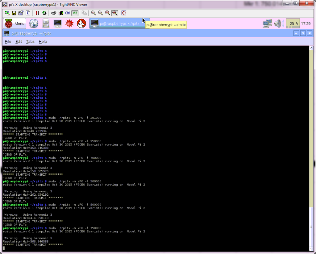Show the connection info icon

coord(28,13)
